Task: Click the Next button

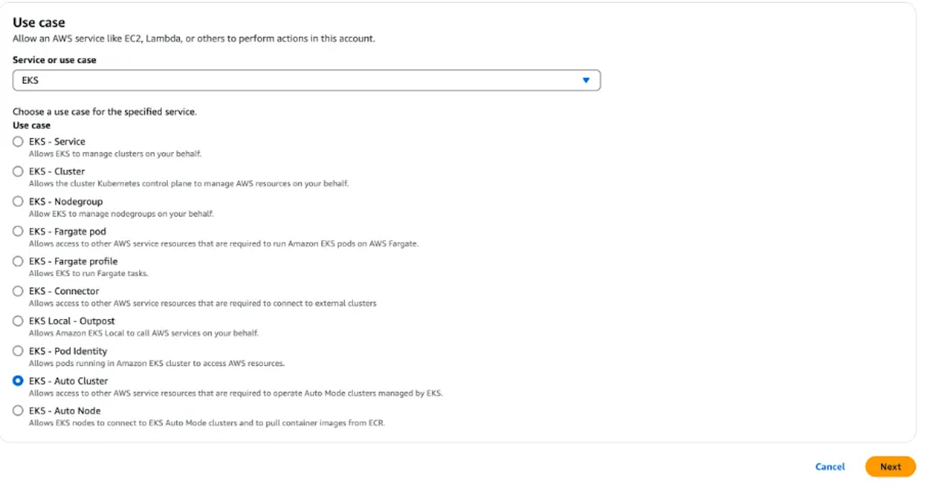Action: pyautogui.click(x=890, y=466)
